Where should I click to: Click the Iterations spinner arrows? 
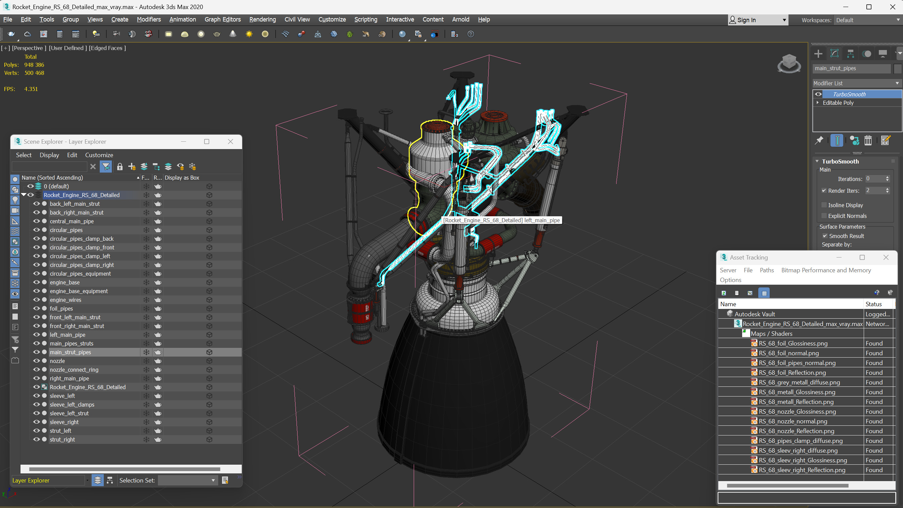[x=887, y=179]
